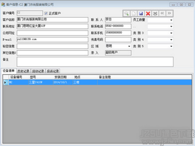Screen dimensions: 195x146
Task: Open the 区域 dropdown showing 思明
Action: pyautogui.click(x=118, y=46)
